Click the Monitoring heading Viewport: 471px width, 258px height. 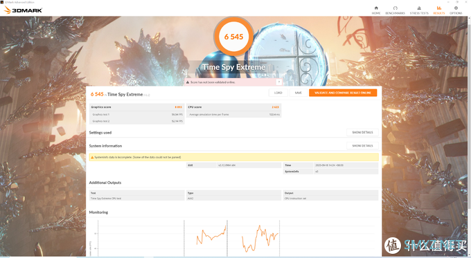pyautogui.click(x=98, y=212)
